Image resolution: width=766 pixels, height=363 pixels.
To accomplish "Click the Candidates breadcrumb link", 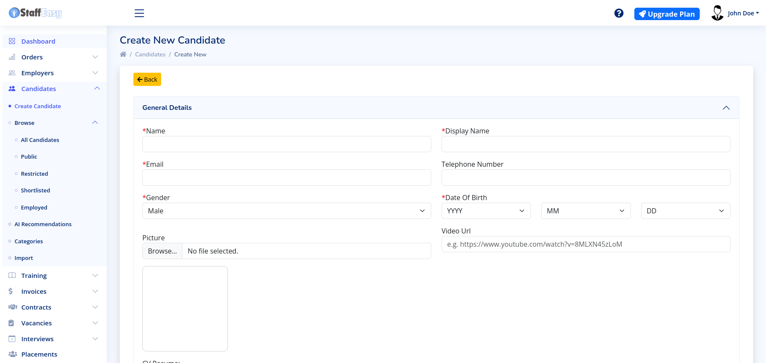I will pos(150,54).
